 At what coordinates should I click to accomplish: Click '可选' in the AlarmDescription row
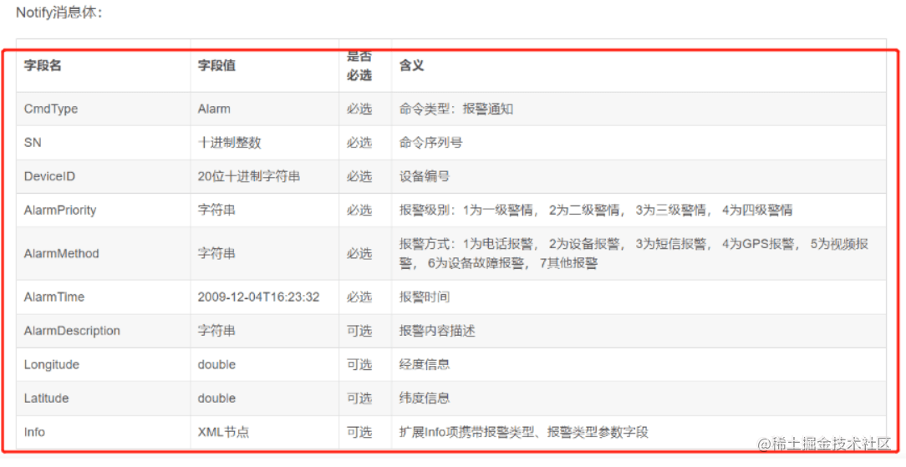coord(359,331)
